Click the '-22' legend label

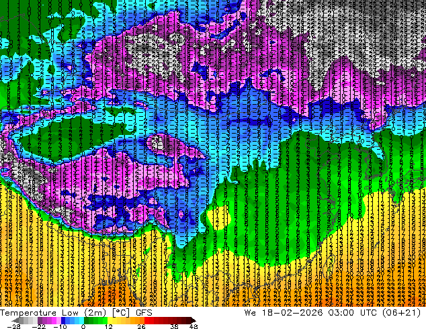[x=38, y=326]
